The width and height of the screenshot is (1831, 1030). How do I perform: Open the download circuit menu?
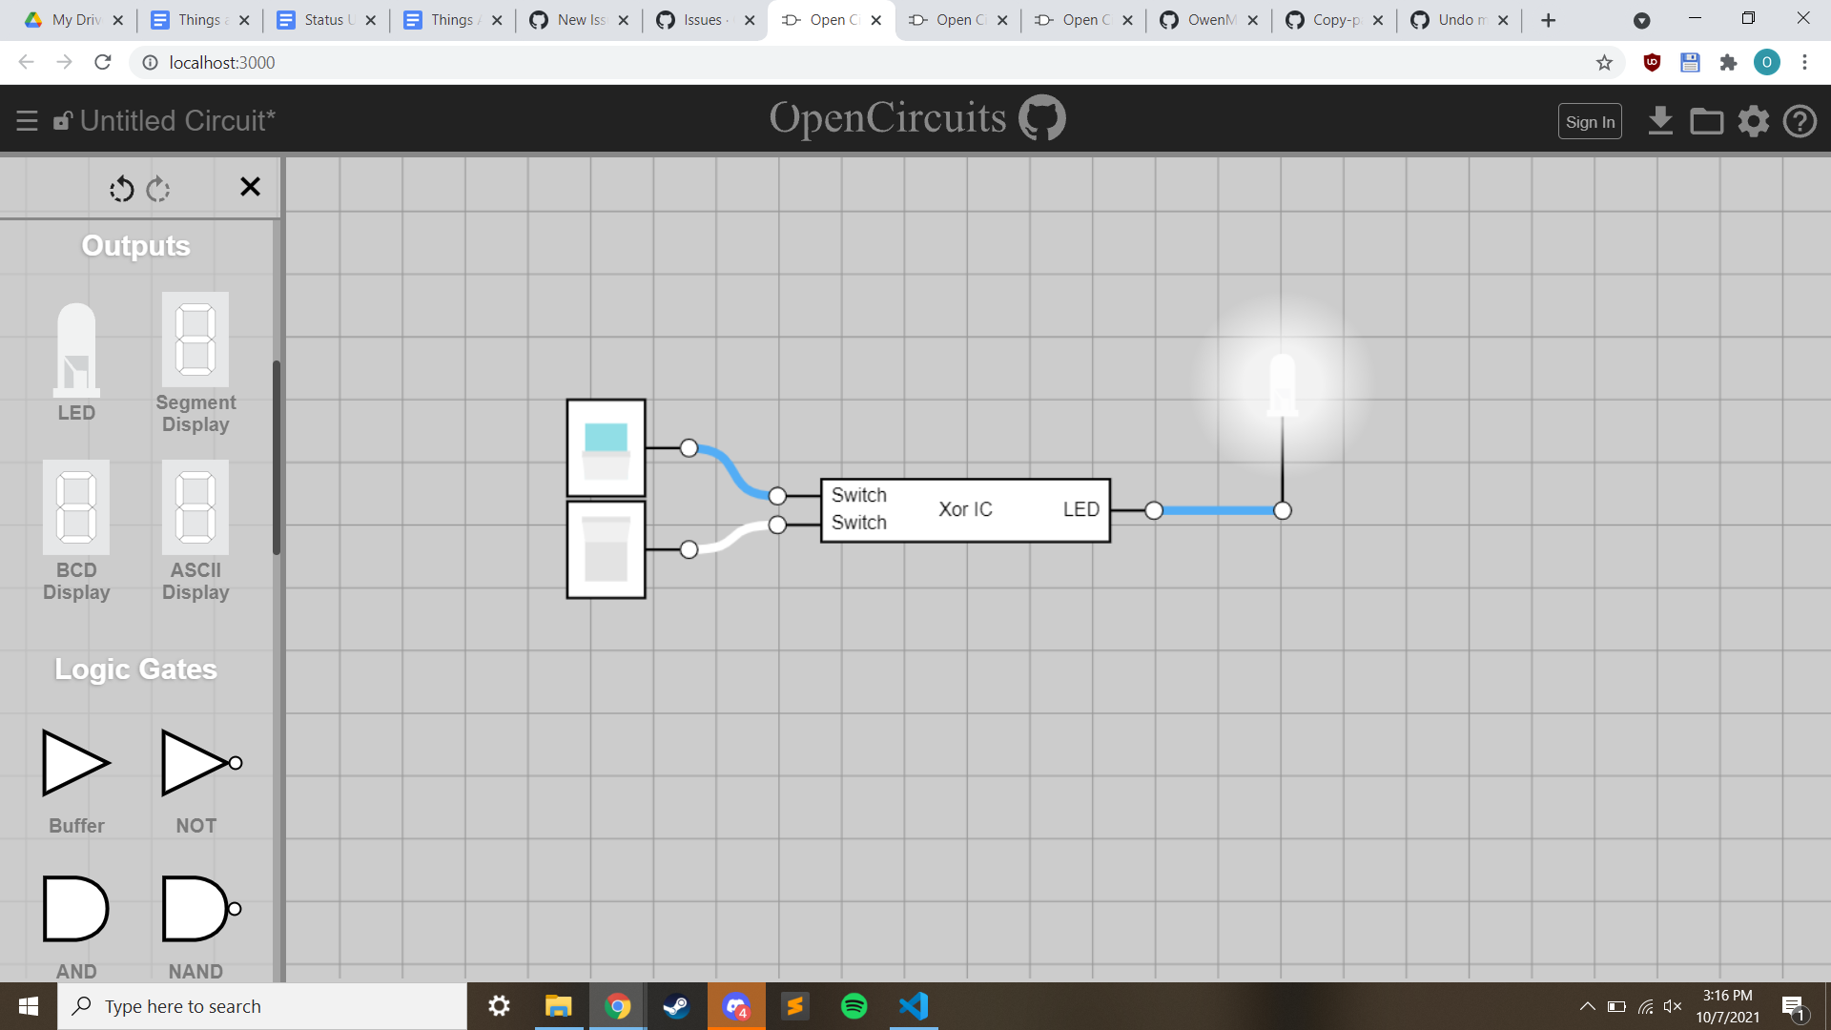(x=1660, y=121)
